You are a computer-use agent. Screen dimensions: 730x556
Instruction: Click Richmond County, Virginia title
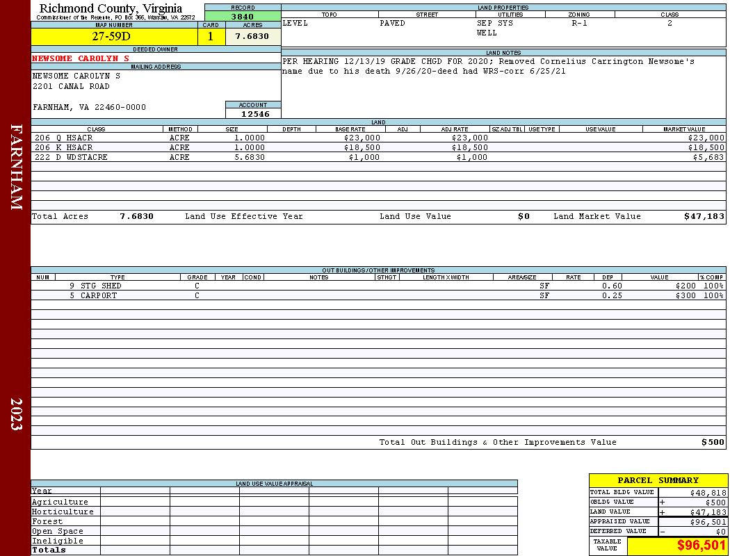(x=111, y=8)
